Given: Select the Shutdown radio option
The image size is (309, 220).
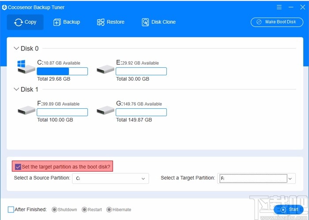Looking at the screenshot, I should [x=54, y=209].
